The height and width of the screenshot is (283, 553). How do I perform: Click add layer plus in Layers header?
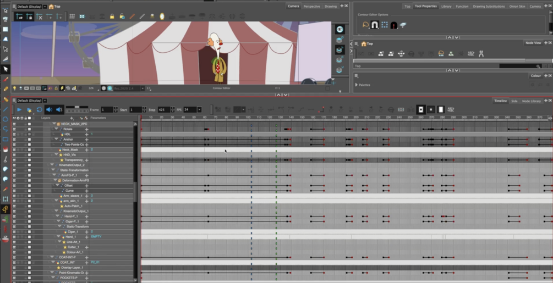[72, 118]
